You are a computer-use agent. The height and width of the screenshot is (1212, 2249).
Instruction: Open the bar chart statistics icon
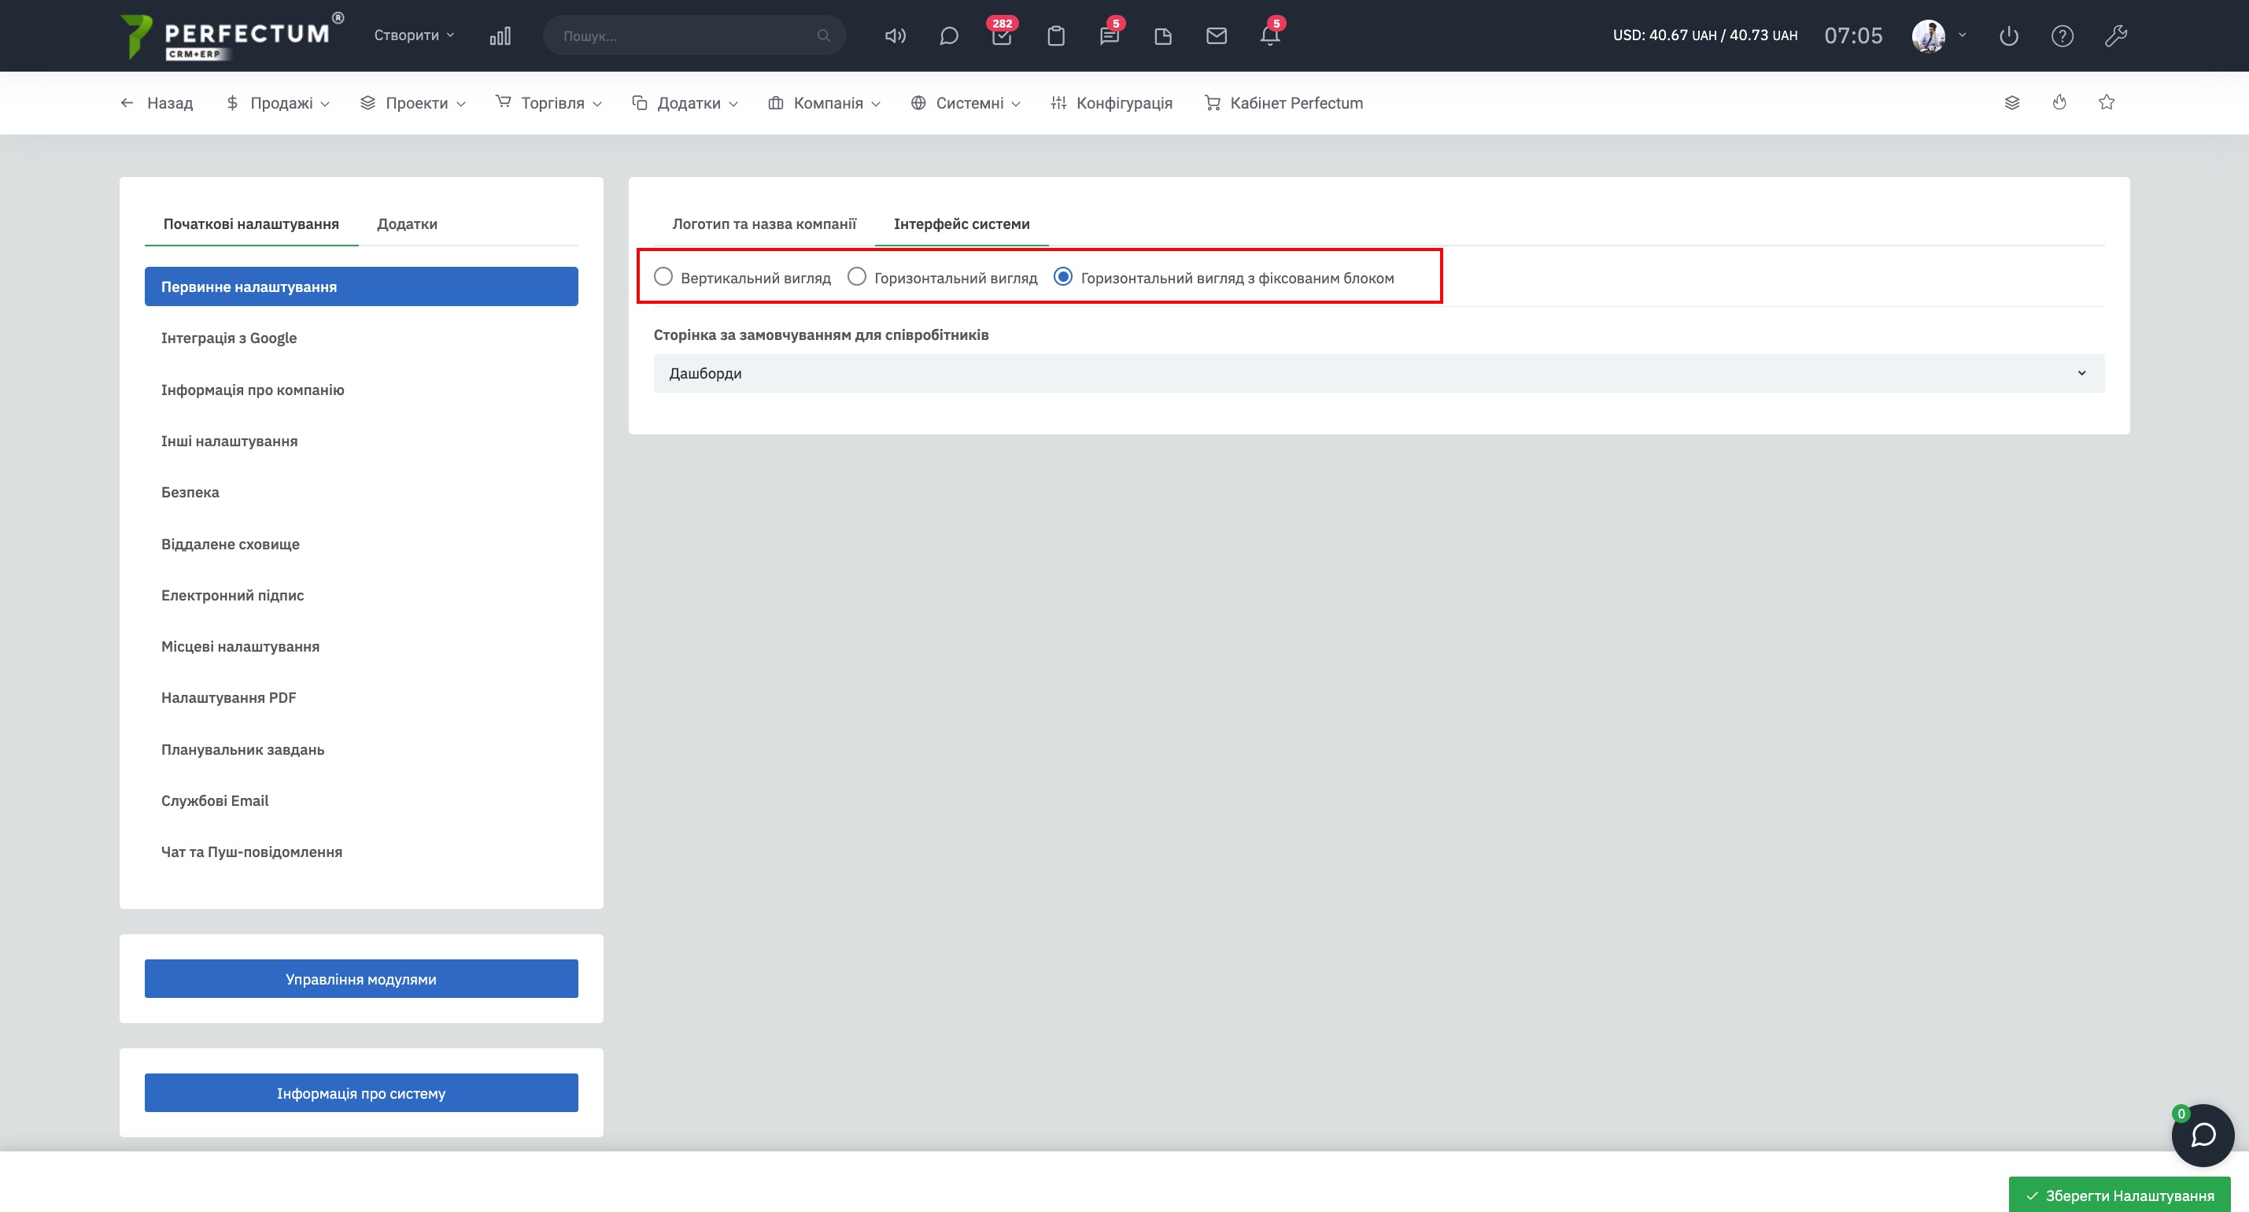pyautogui.click(x=500, y=35)
